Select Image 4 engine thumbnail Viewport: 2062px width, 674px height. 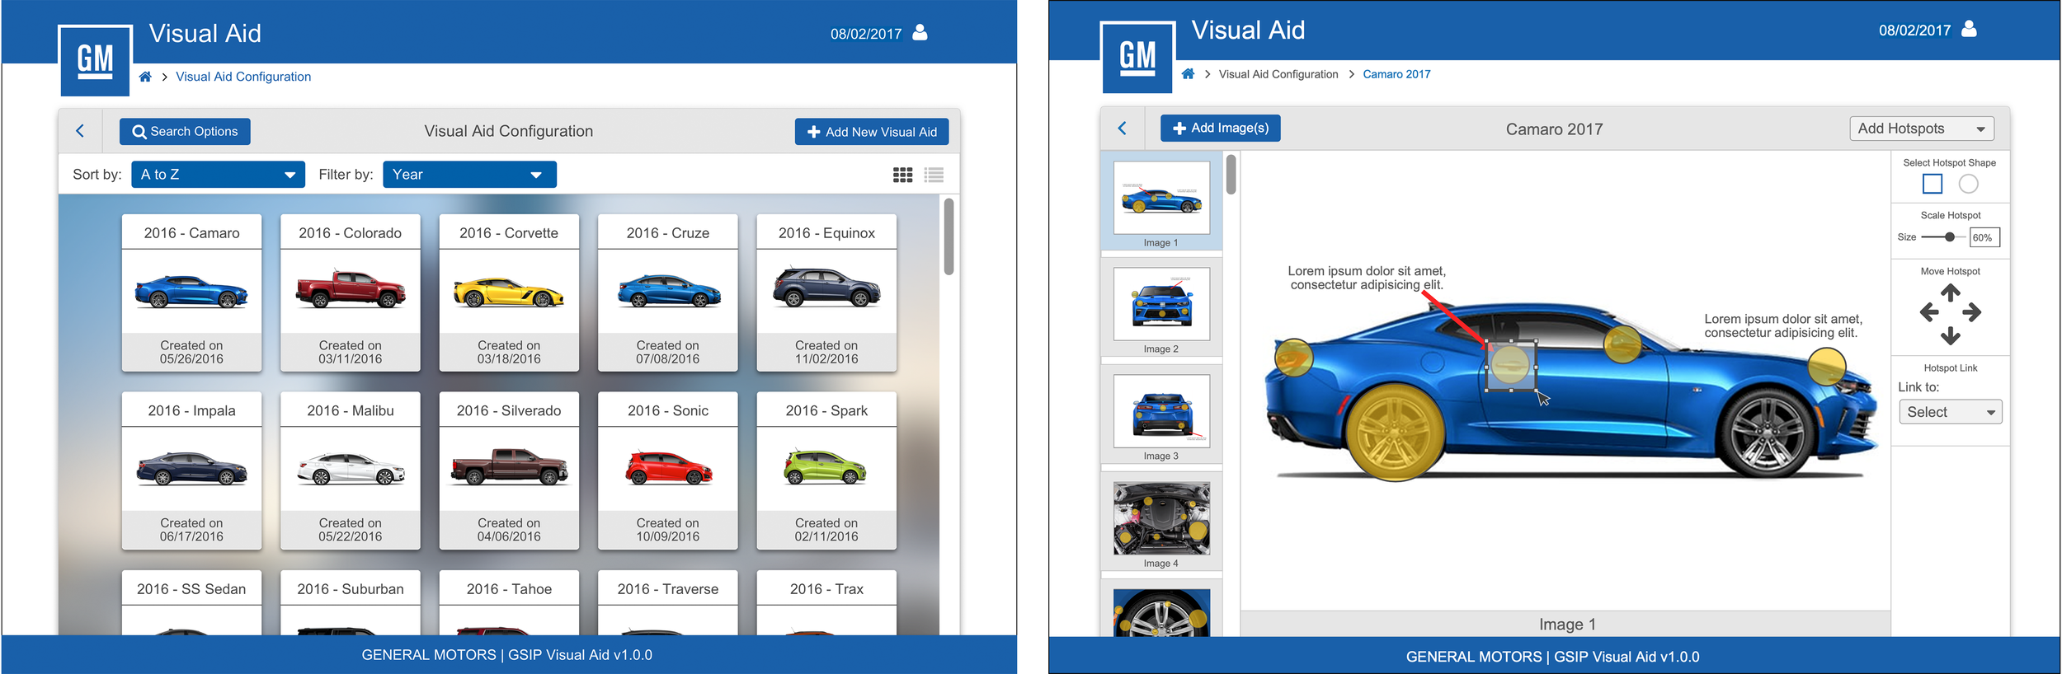(x=1161, y=518)
